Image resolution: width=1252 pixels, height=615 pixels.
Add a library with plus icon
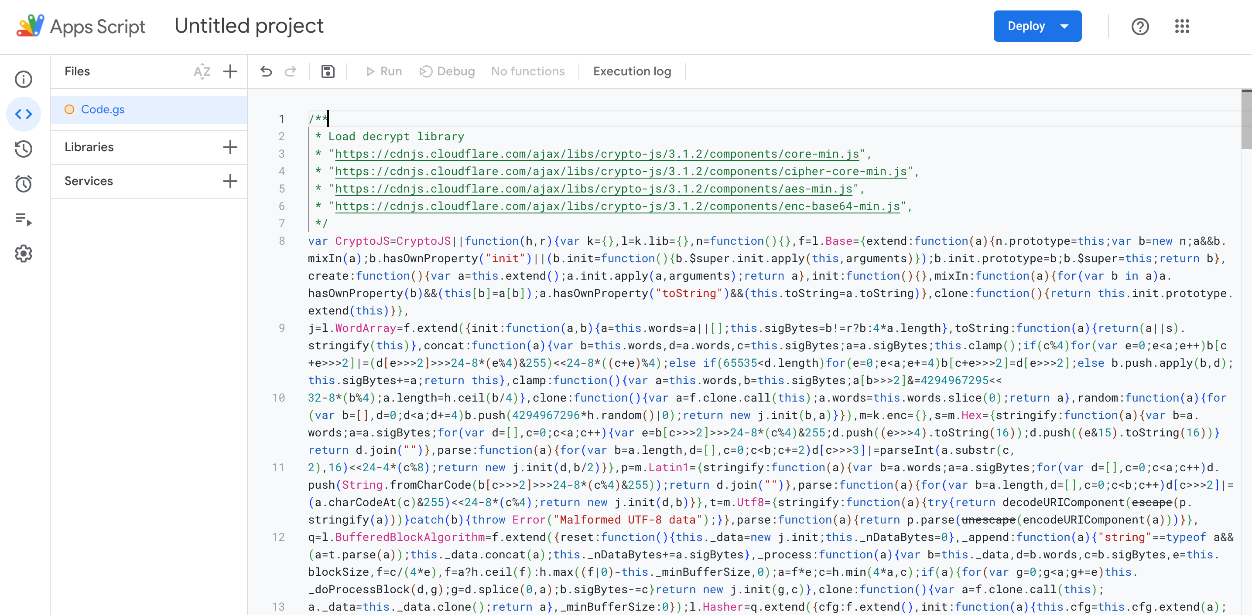[x=230, y=147]
